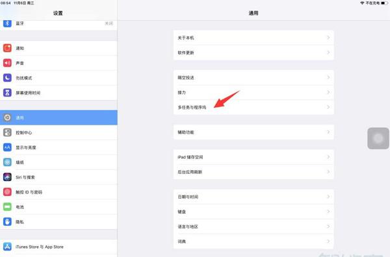390x257 pixels.
Task: Select 屏幕使用时间 in sidebar
Action: (x=58, y=93)
